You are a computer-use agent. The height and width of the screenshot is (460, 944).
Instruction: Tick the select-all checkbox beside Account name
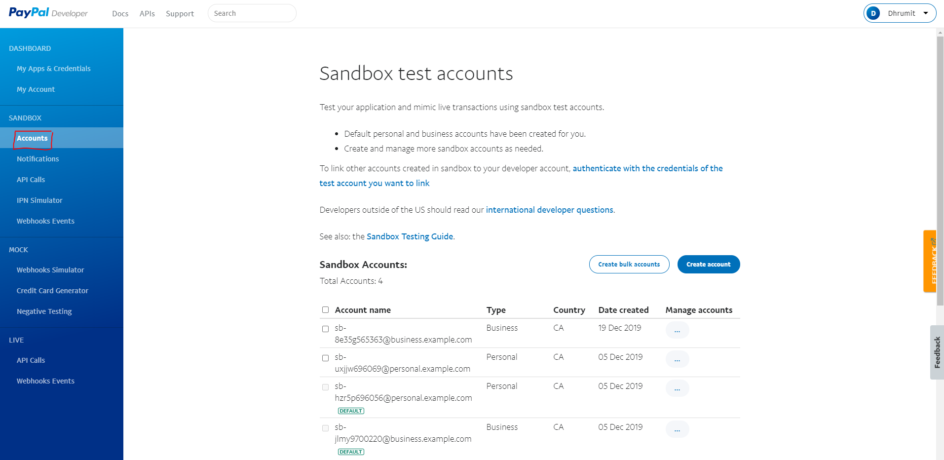[325, 310]
